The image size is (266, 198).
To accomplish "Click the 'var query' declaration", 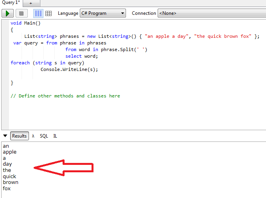I will point(25,43).
